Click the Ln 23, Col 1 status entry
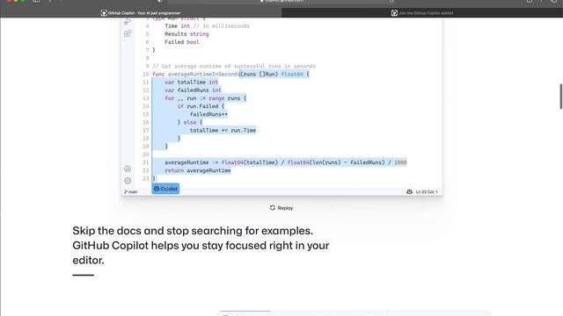This screenshot has height=316, width=563. 427,192
